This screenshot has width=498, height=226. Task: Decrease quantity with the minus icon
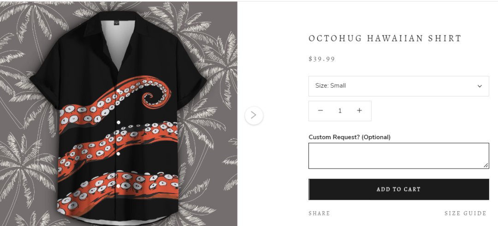click(x=320, y=111)
